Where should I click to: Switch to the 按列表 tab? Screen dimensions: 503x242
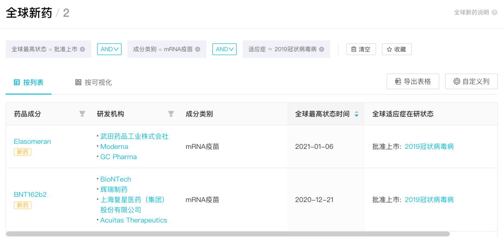(x=28, y=82)
